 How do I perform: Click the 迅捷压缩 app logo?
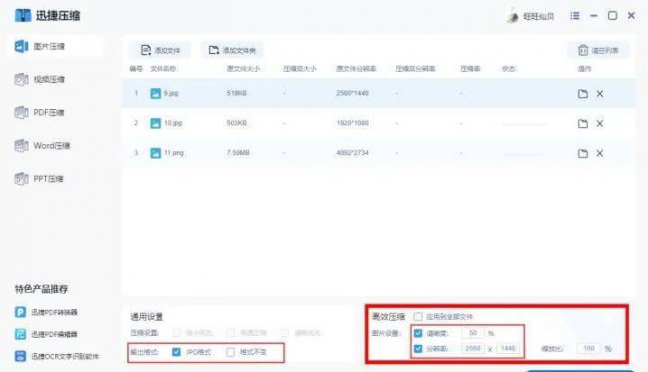(x=23, y=15)
